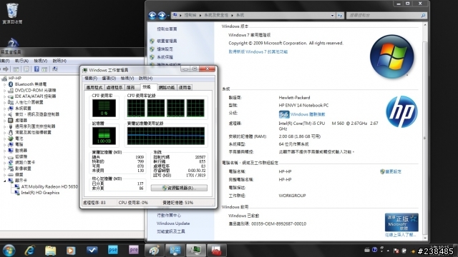Go back in the System window

[152, 15]
